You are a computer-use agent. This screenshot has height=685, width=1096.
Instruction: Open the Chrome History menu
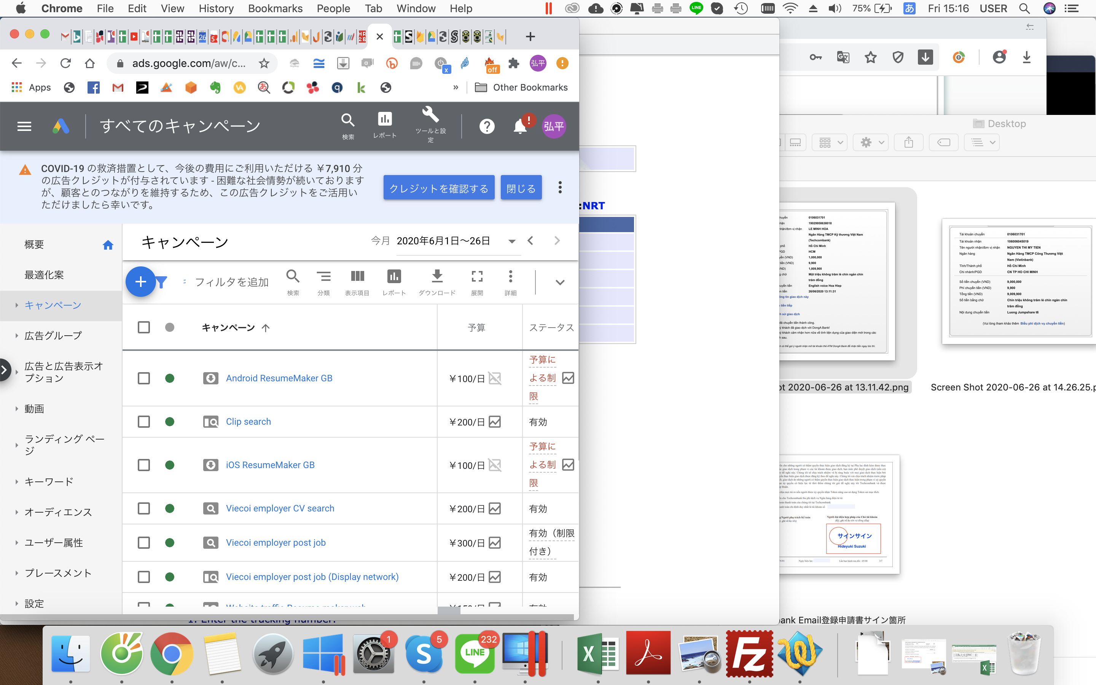(216, 9)
